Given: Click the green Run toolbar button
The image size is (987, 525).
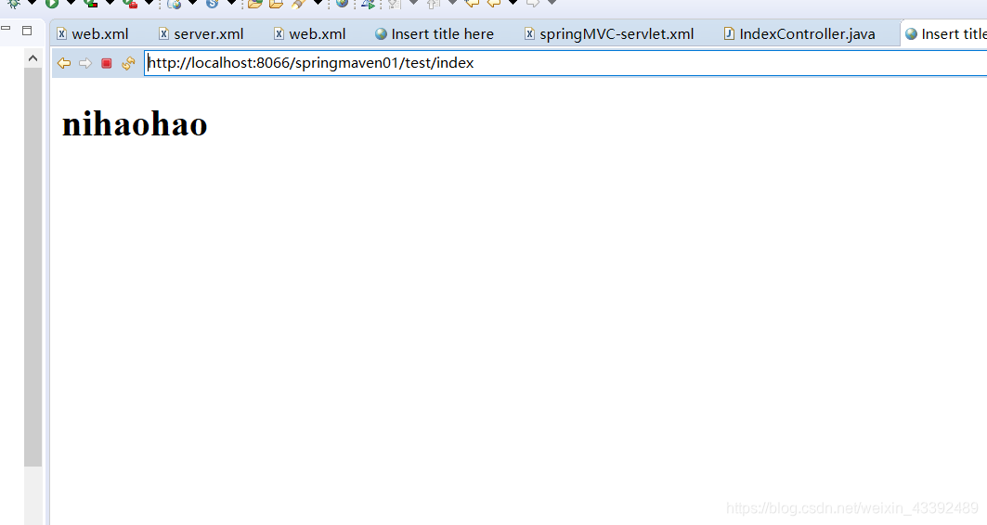Looking at the screenshot, I should pyautogui.click(x=52, y=4).
